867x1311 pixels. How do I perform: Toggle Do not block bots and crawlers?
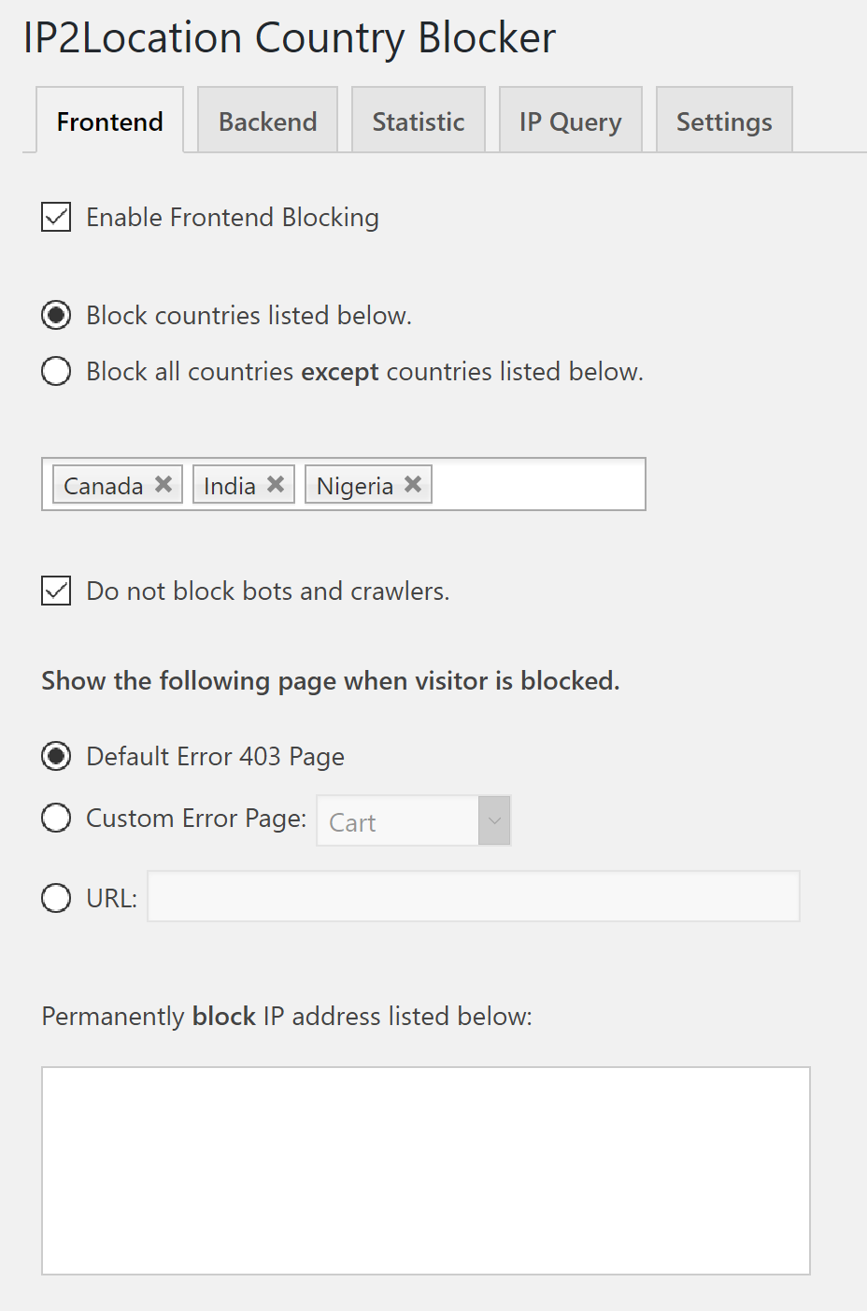(x=56, y=591)
